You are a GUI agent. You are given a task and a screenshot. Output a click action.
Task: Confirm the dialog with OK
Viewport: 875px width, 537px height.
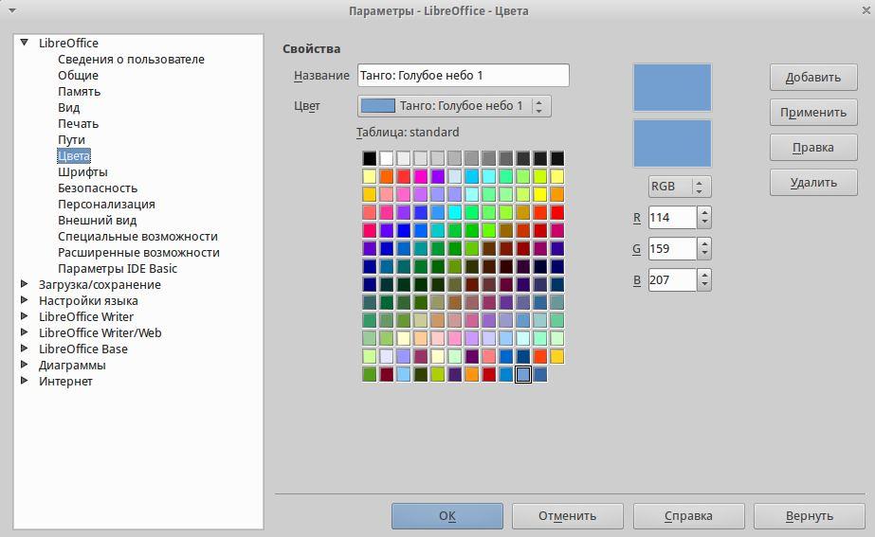(447, 516)
